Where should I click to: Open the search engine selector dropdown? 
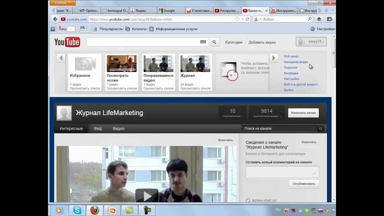point(258,19)
